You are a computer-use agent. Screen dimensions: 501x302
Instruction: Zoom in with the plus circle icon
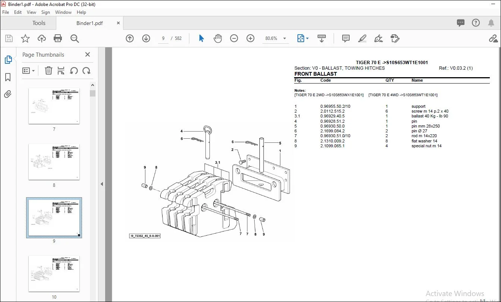[x=250, y=38]
